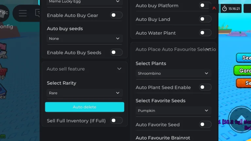The height and width of the screenshot is (141, 251).
Task: Open the hamburger menu icon
Action: [23, 13]
